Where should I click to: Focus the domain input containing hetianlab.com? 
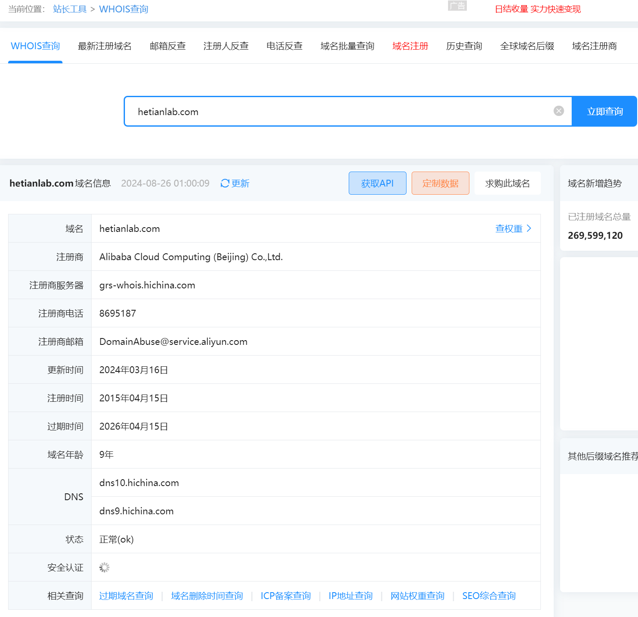tap(334, 112)
